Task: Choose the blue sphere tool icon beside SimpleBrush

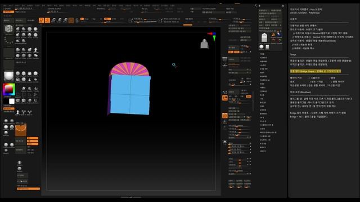Action: pyautogui.click(x=279, y=35)
